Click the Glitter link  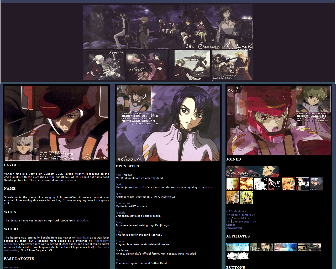(230, 225)
